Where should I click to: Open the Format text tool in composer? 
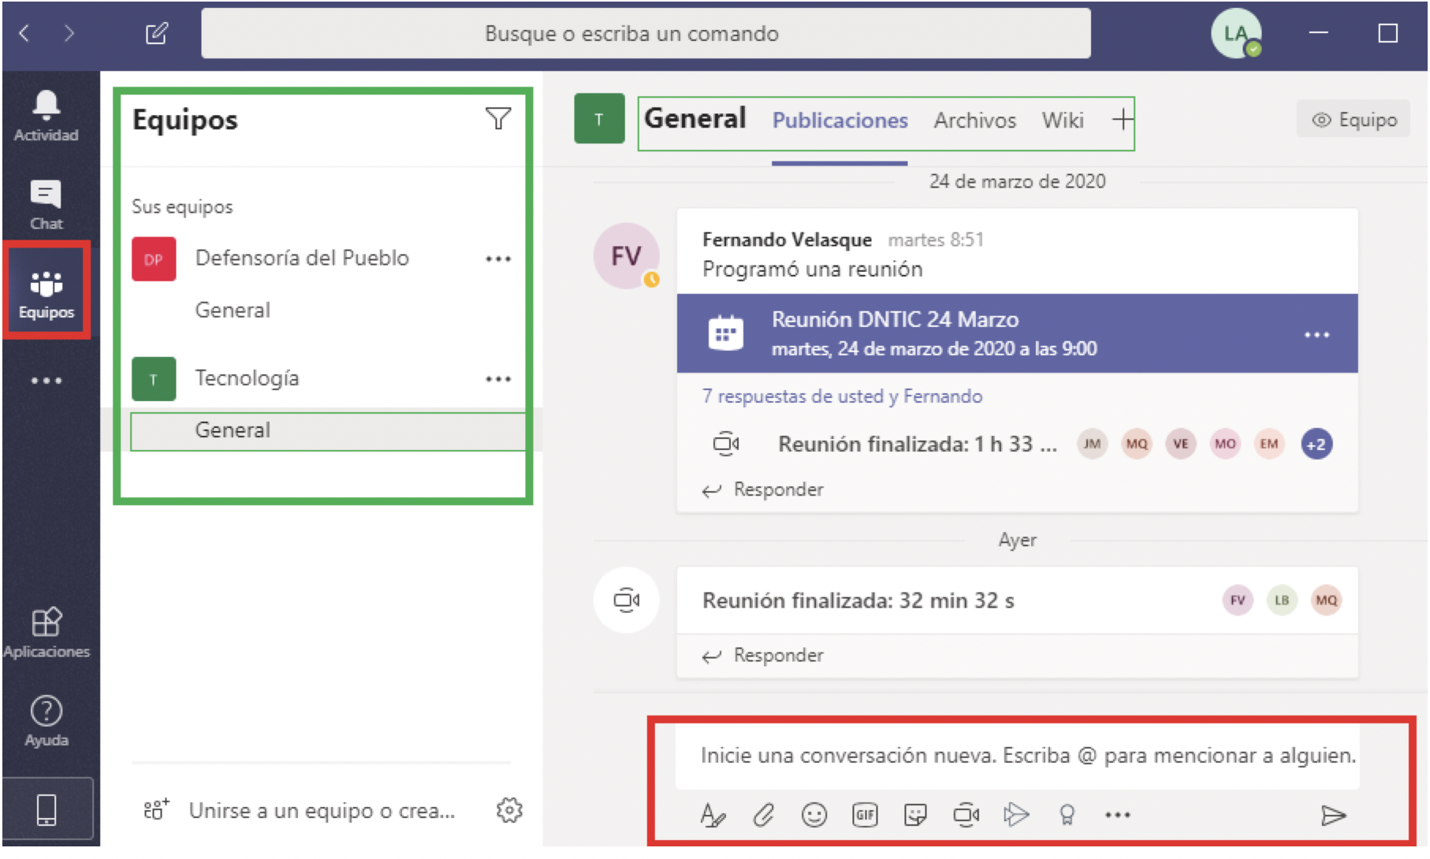point(713,815)
